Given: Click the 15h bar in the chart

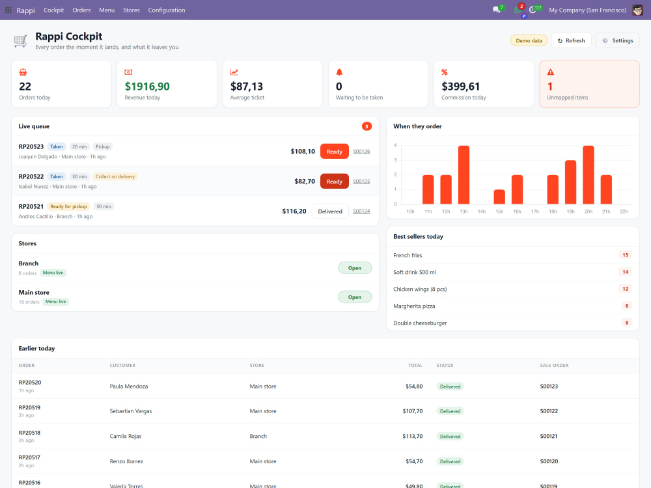Looking at the screenshot, I should pyautogui.click(x=499, y=197).
